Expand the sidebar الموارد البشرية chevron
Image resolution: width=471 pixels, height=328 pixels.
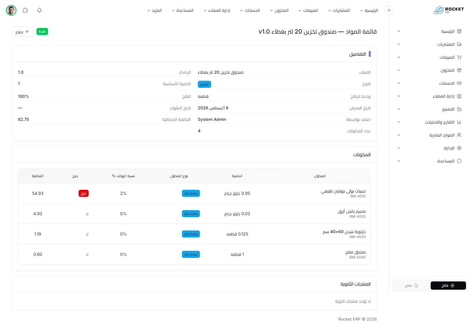[x=399, y=135]
